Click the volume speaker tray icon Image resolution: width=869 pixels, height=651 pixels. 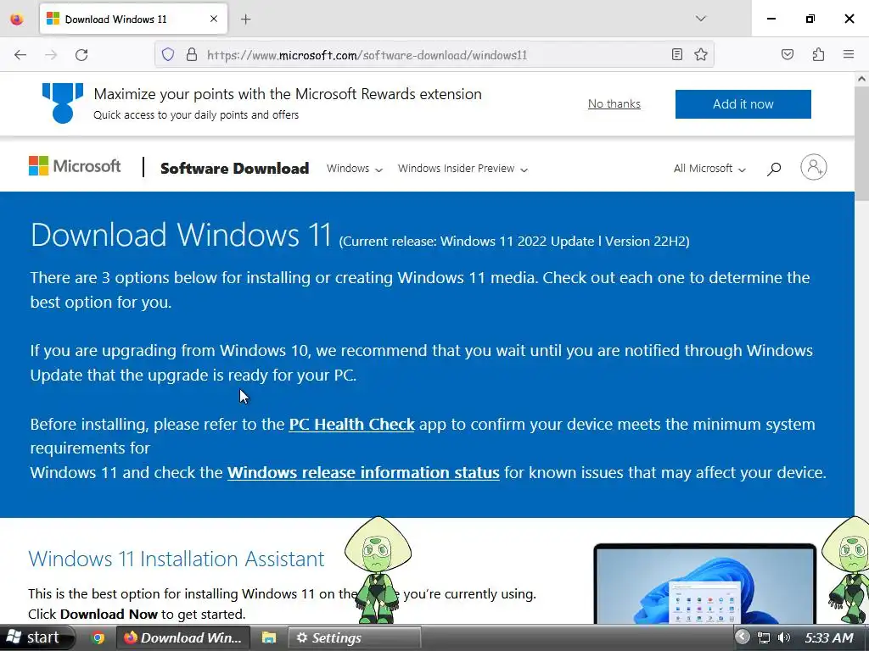click(x=783, y=637)
